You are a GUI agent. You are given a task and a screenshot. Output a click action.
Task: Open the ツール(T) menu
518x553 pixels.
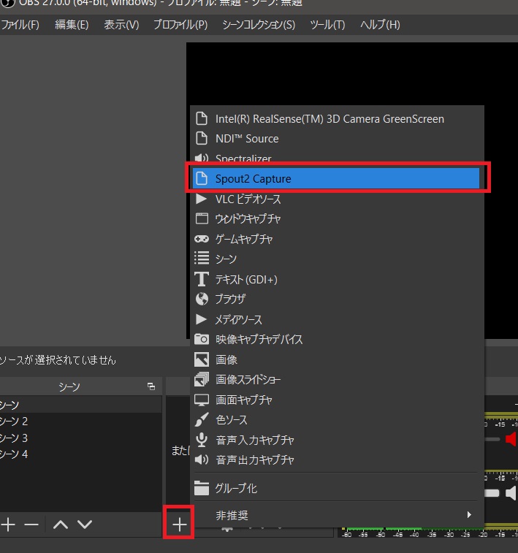pyautogui.click(x=327, y=25)
